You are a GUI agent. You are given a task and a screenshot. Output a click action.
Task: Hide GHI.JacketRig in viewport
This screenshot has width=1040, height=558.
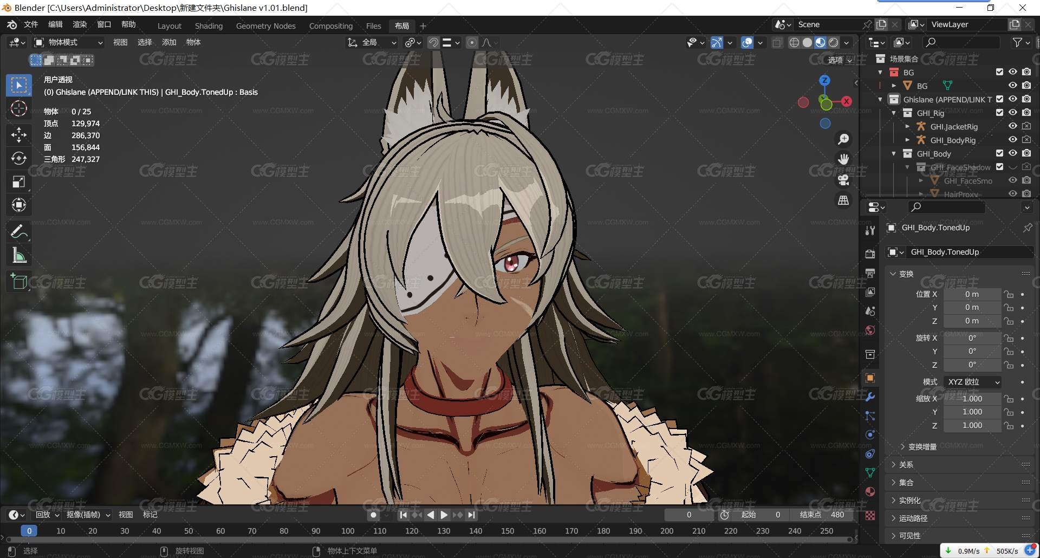1012,126
